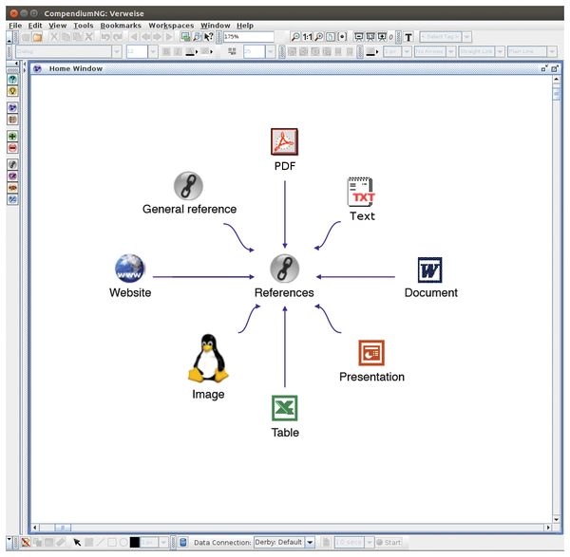The image size is (570, 557).
Task: Open the Tools menu
Action: (84, 26)
